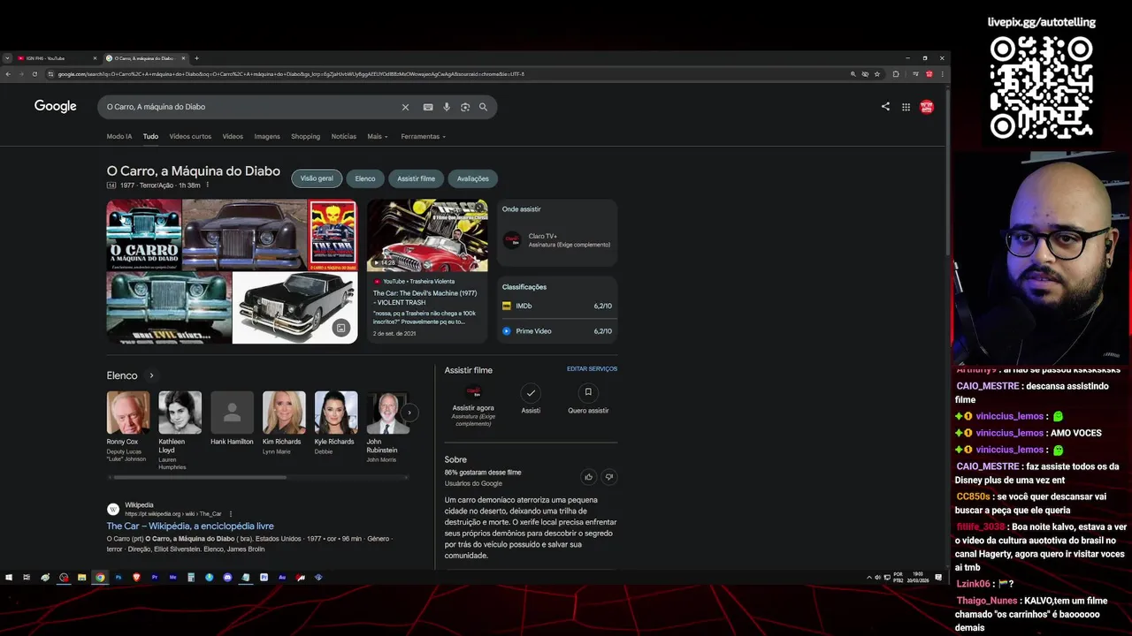Open Discord from the taskbar
This screenshot has height=636, width=1132.
tap(227, 578)
